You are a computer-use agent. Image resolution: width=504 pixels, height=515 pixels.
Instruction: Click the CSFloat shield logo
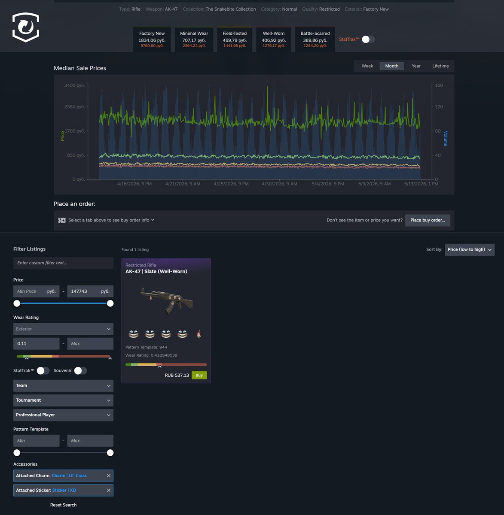26,27
